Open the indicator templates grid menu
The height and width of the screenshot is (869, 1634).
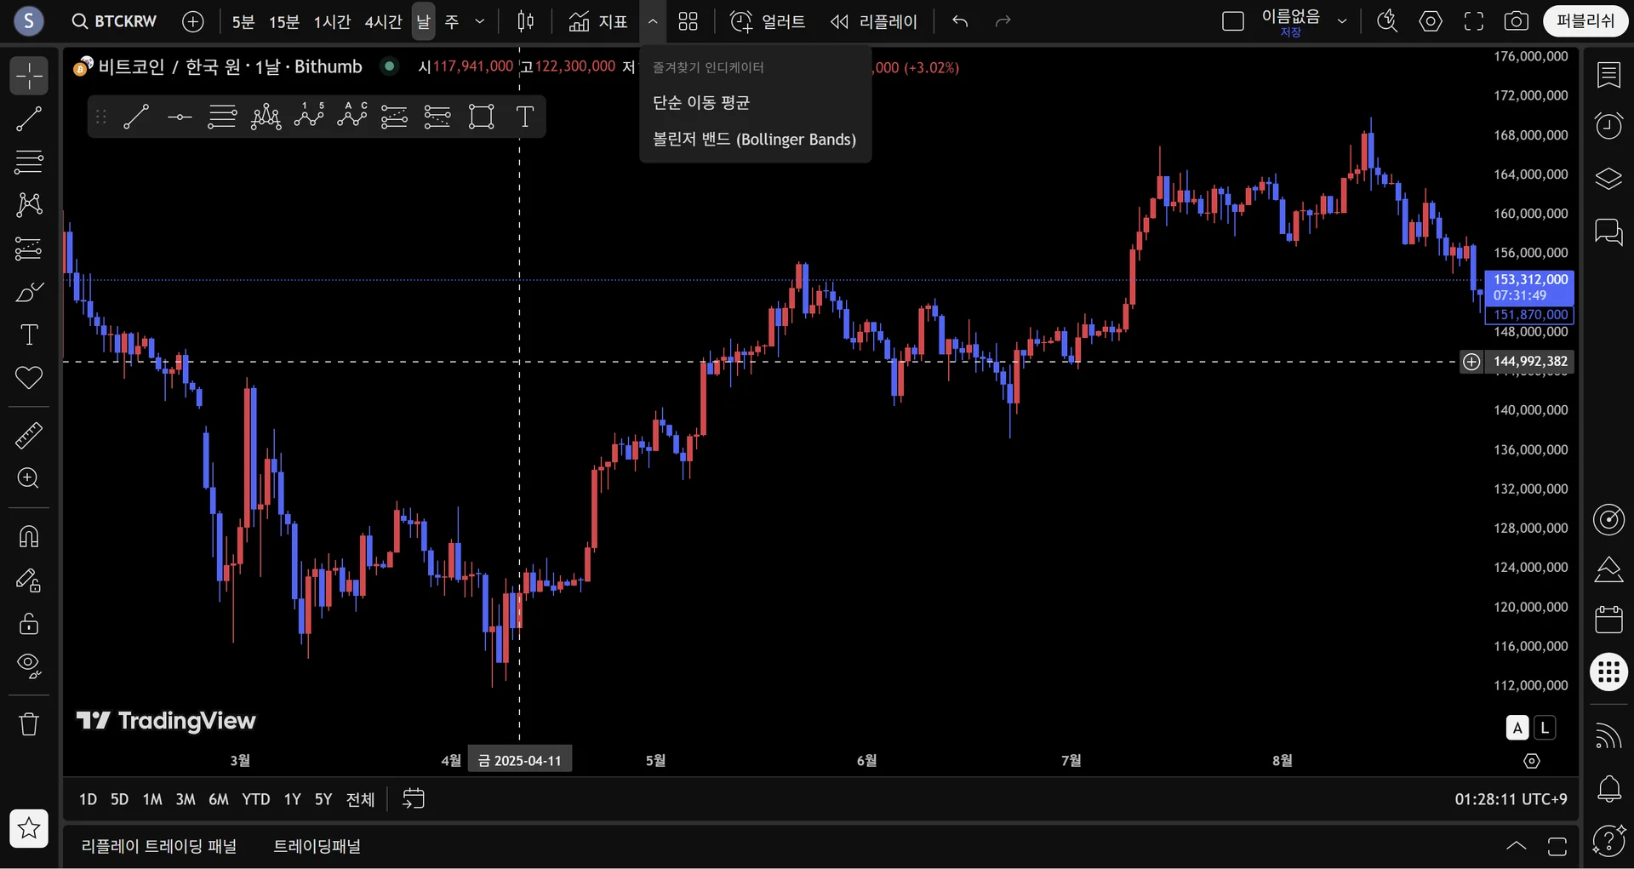(x=688, y=21)
